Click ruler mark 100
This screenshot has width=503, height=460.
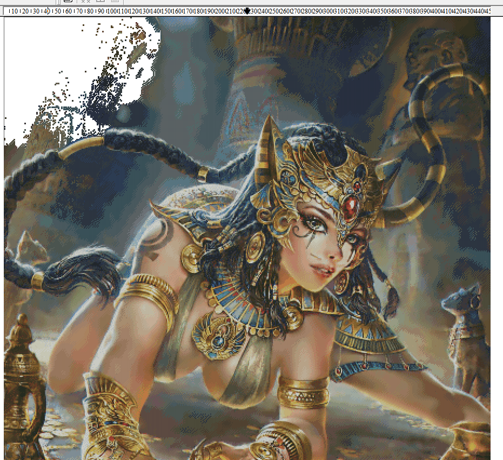(x=112, y=11)
